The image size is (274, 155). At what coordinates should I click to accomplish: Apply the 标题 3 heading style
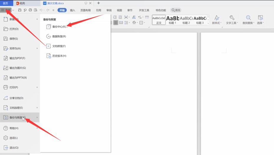200,20
